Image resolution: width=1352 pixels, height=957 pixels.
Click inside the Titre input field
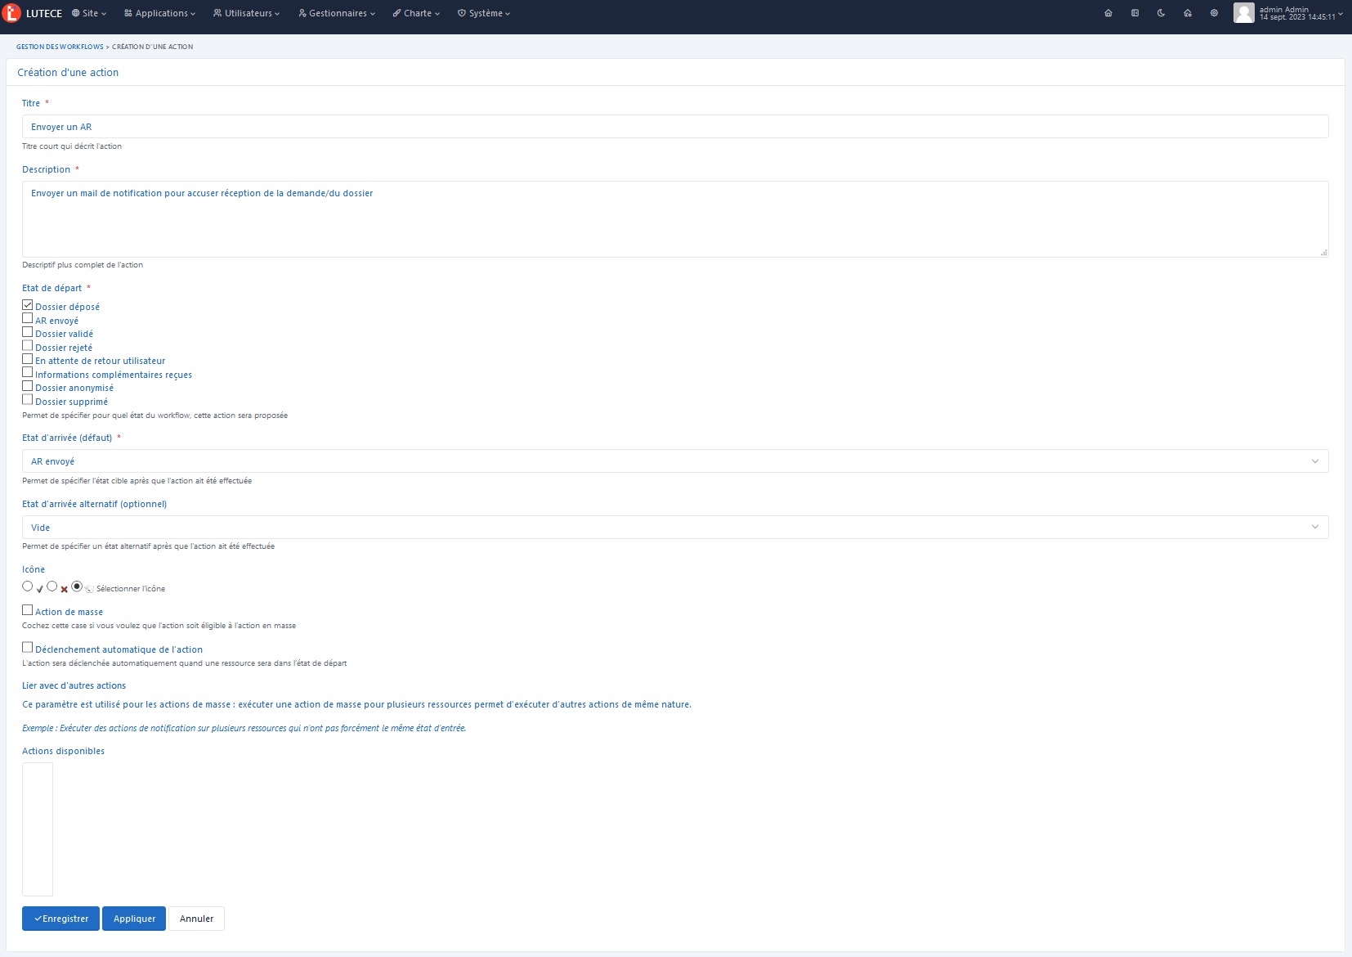pyautogui.click(x=327, y=126)
